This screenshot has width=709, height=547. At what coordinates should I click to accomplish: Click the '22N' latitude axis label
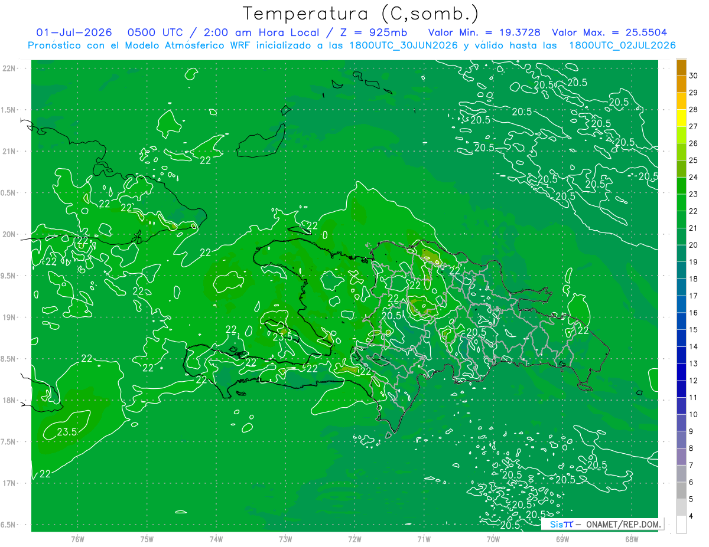coord(10,68)
